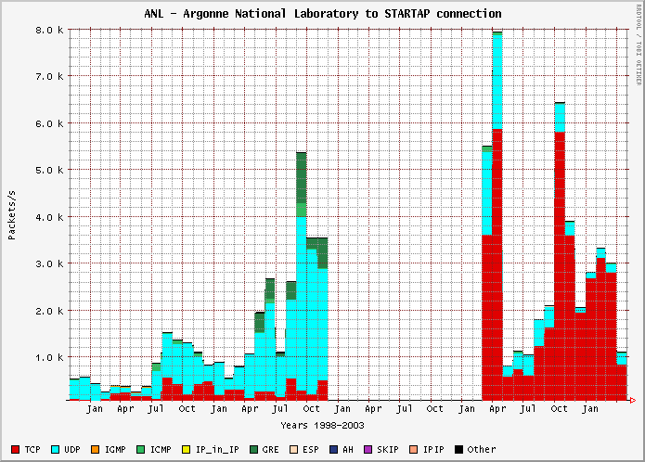Click the 2.0 k axis value
Screen dimensions: 645x462
point(49,311)
